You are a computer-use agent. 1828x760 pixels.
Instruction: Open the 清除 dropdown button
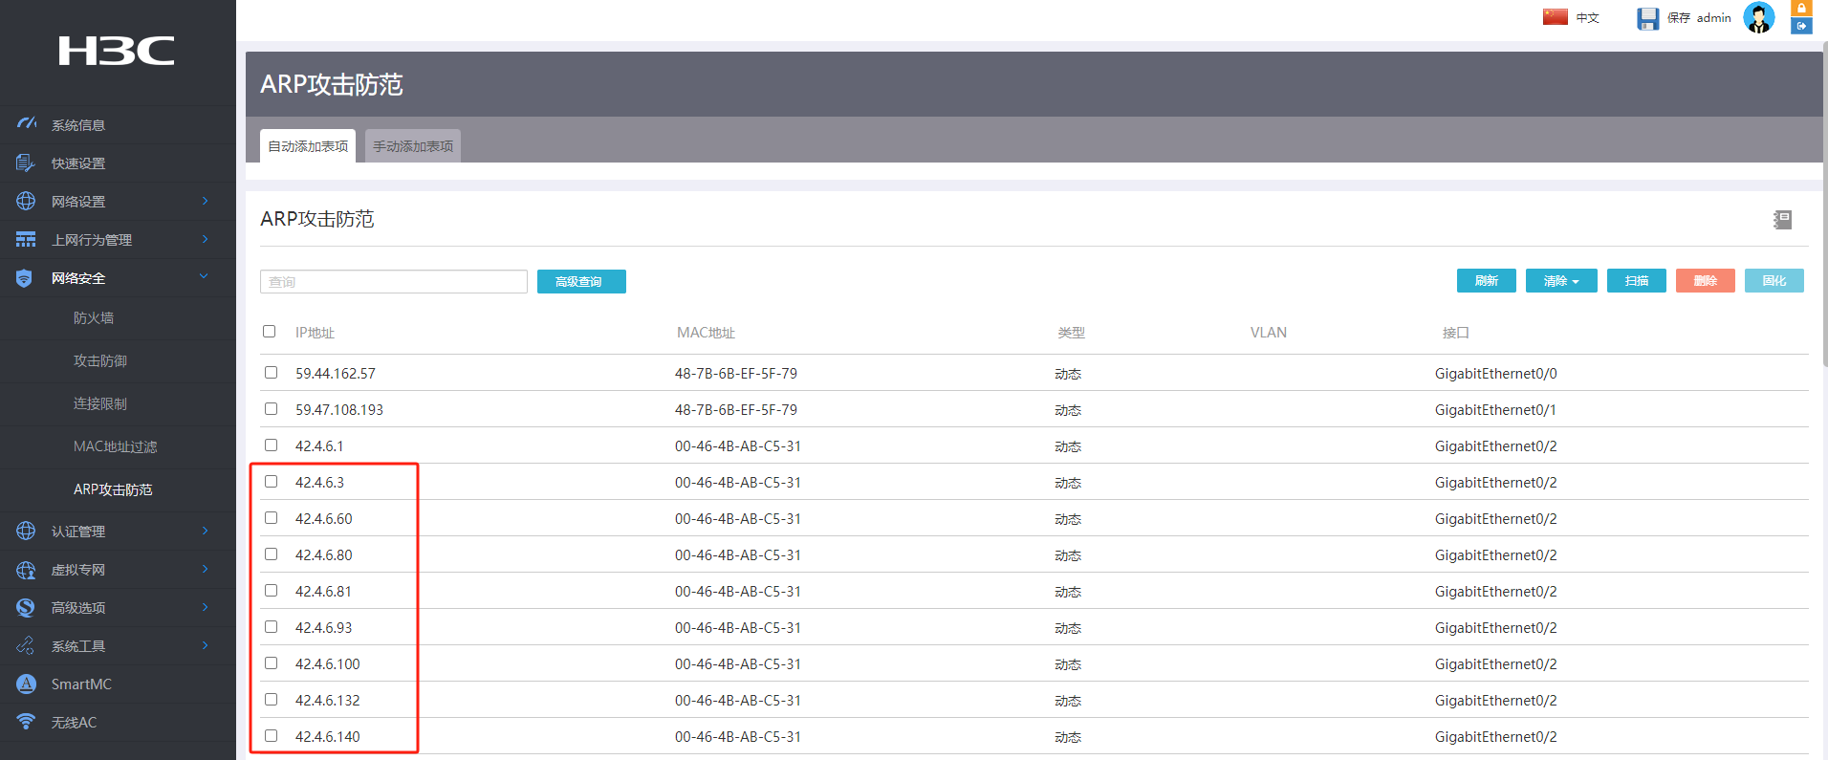(1561, 281)
